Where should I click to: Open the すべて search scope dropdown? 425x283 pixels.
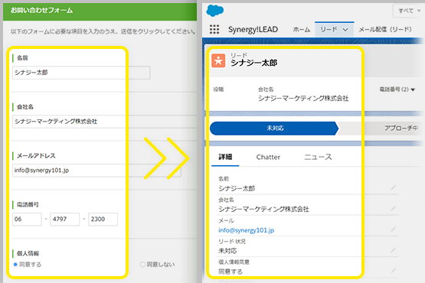click(409, 11)
